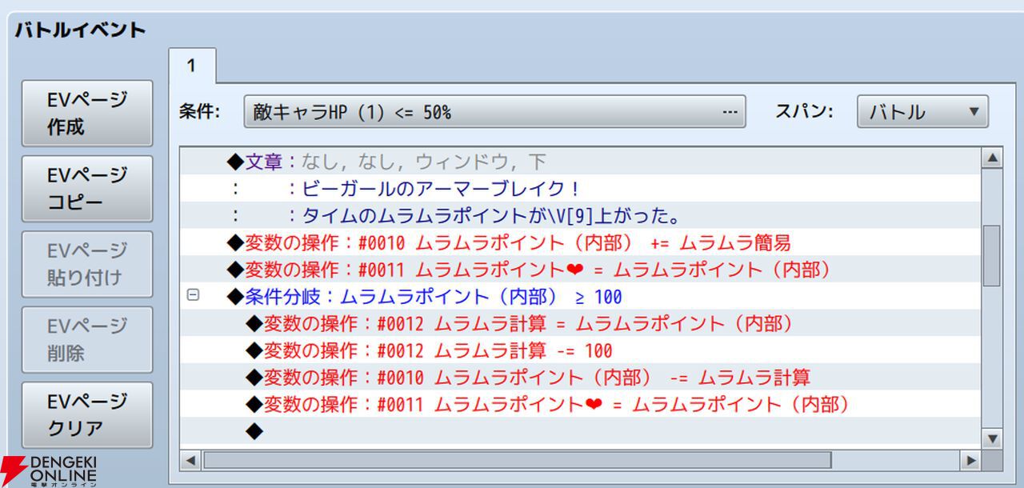Image resolution: width=1024 pixels, height=488 pixels.
Task: Click the horizontal scrollbar right arrow
Action: (x=970, y=461)
